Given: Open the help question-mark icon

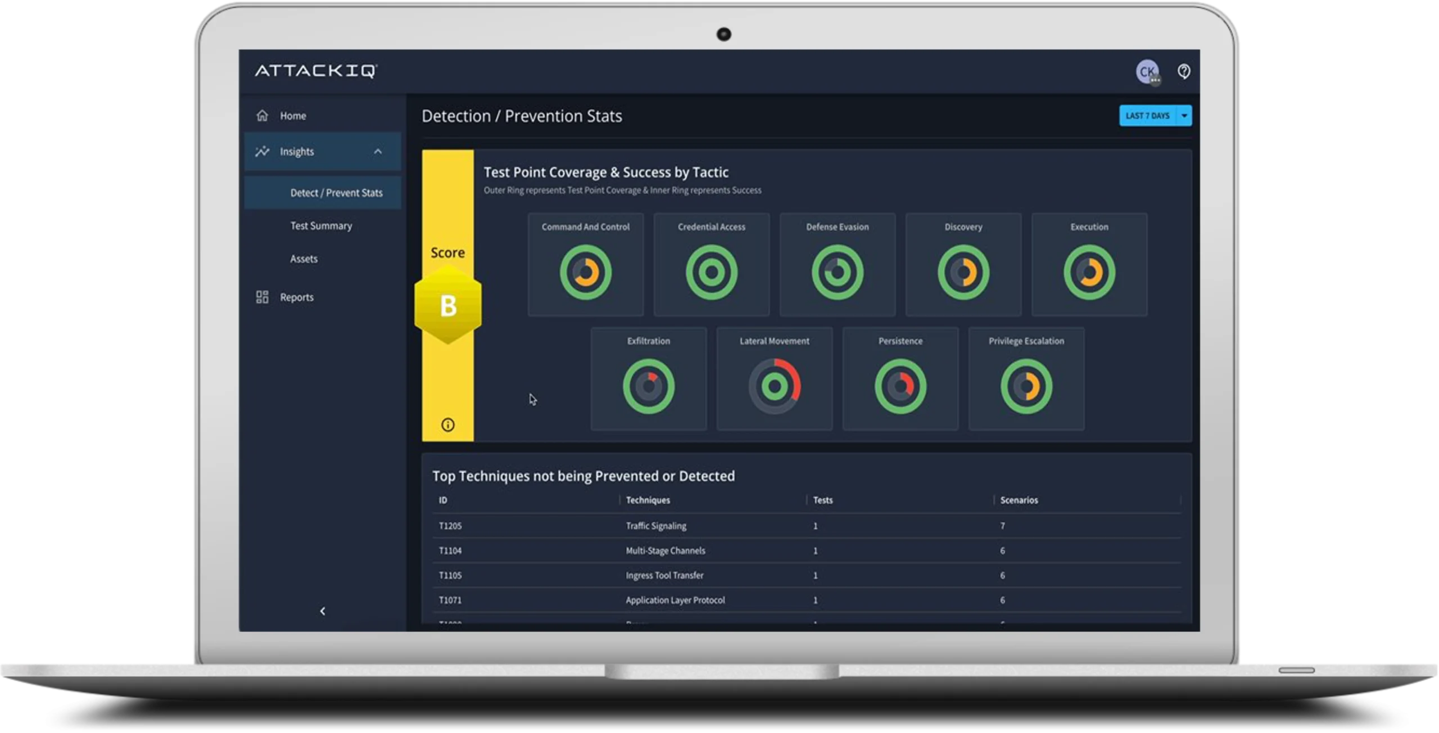Looking at the screenshot, I should pos(1184,72).
